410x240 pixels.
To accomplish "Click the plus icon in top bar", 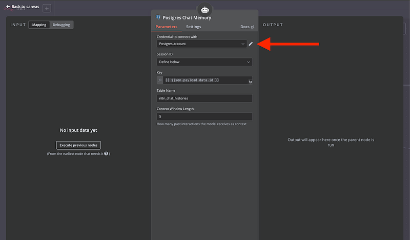I will (x=47, y=8).
